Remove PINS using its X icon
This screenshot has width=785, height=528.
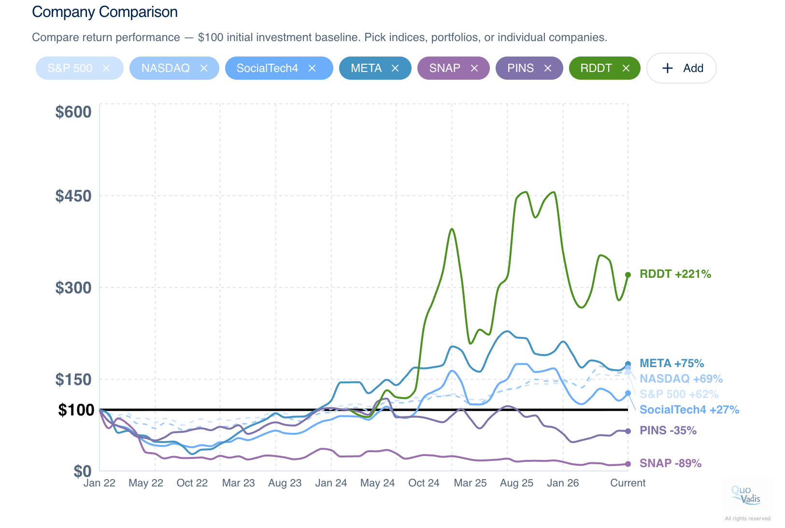click(548, 68)
